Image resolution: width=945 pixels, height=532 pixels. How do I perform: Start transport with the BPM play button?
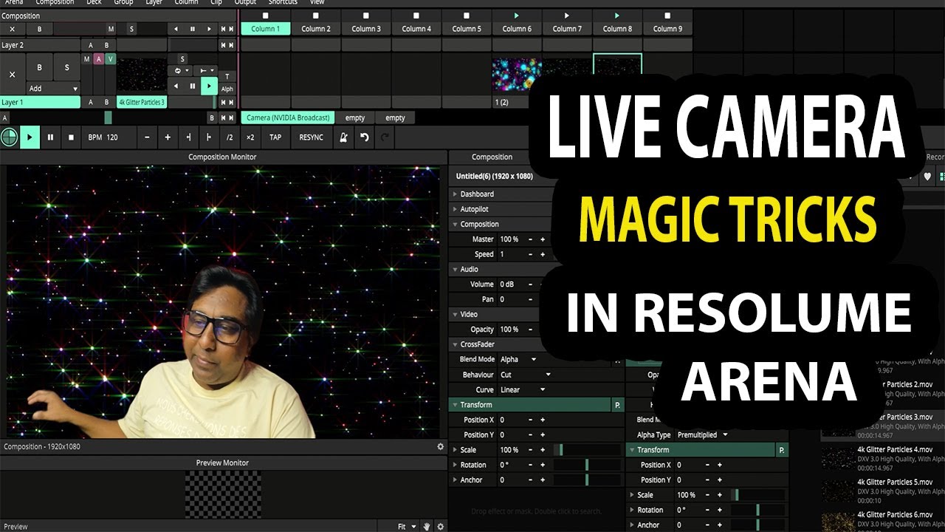pyautogui.click(x=30, y=137)
